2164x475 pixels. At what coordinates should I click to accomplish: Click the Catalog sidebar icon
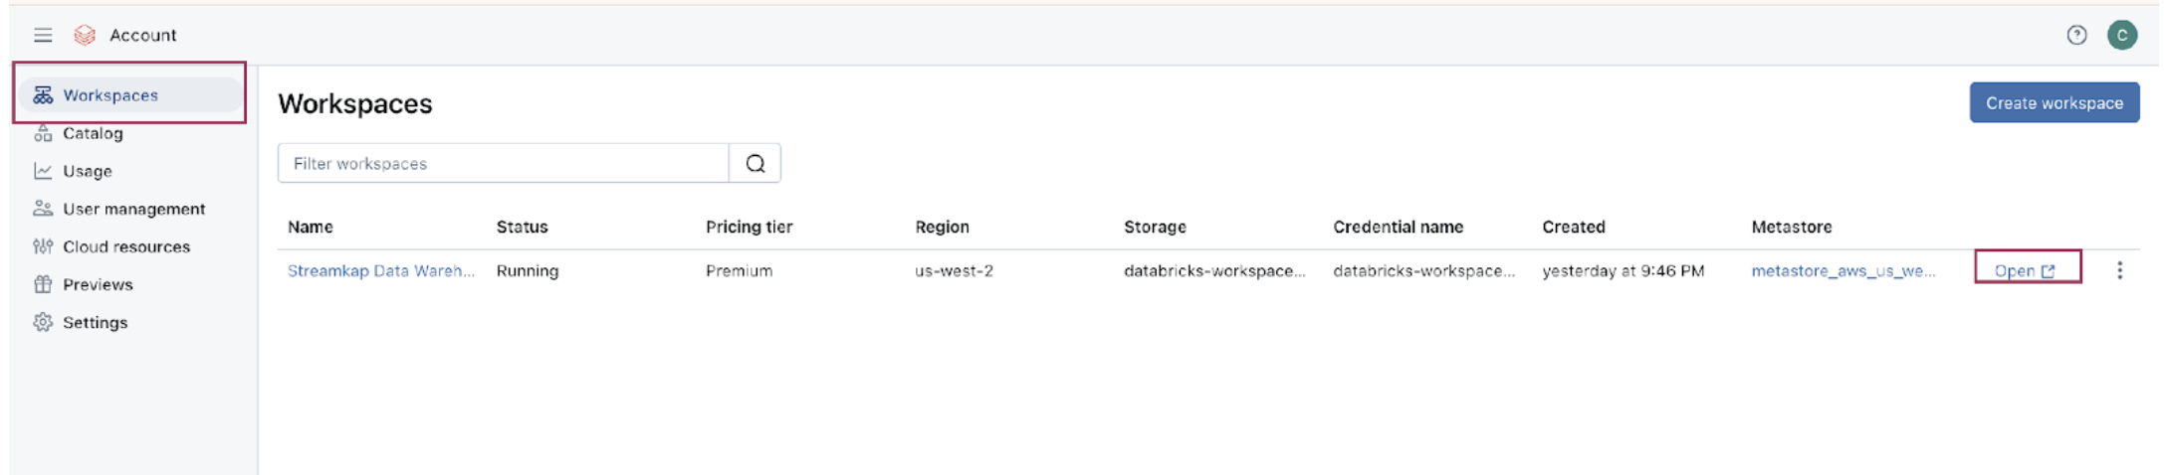(43, 133)
